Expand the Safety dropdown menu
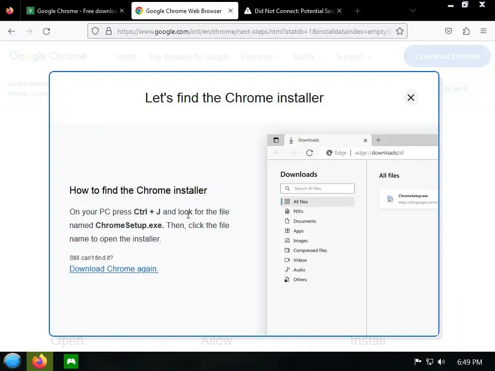The image size is (495, 371). [x=308, y=57]
